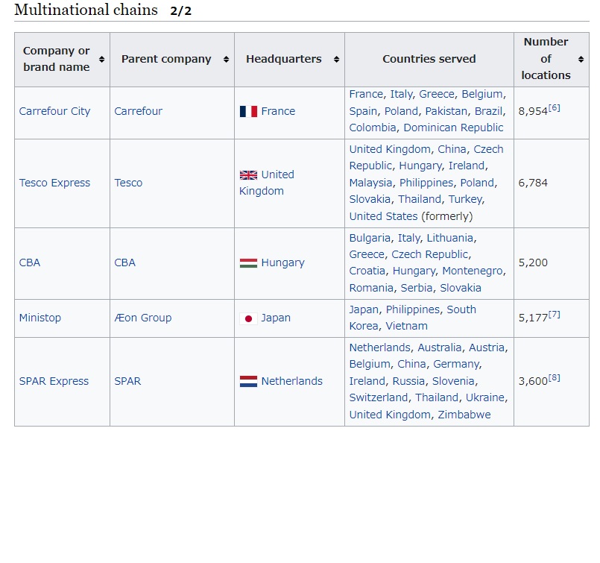Sort table by Company or brand name
This screenshot has height=563, width=600.
pyautogui.click(x=101, y=60)
